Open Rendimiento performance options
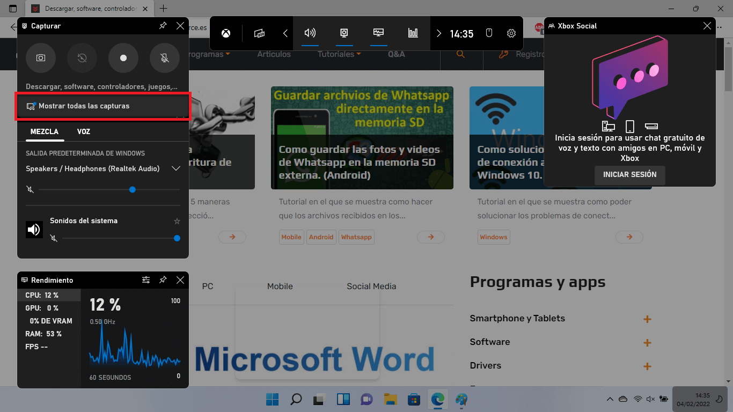Viewport: 733px width, 412px height. tap(146, 280)
